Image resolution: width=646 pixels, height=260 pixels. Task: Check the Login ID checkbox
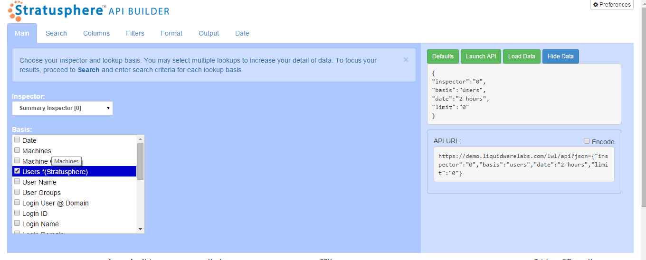tap(17, 213)
